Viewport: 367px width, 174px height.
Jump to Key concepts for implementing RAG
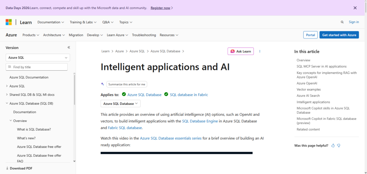pos(327,75)
